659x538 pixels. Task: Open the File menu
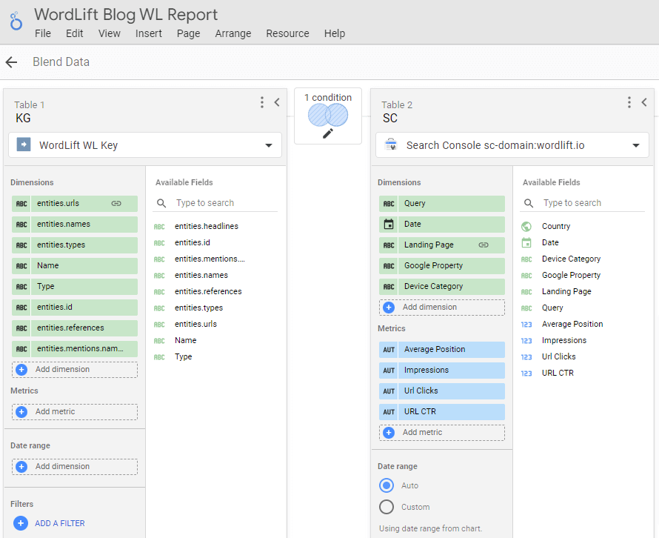pos(43,33)
